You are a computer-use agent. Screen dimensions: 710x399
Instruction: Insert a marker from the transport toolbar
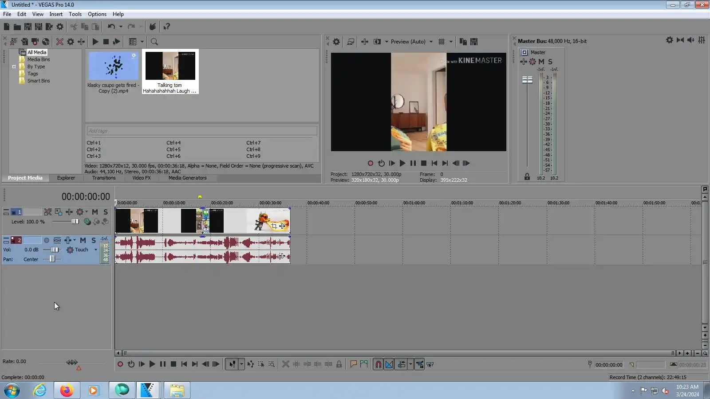pos(354,364)
